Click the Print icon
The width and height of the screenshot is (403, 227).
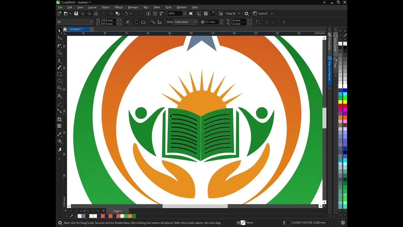[96, 14]
